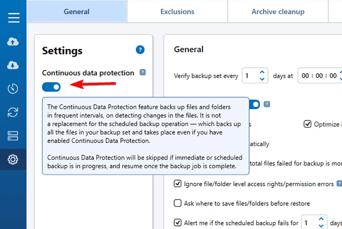Open the Server Backup icon in sidebar
The width and height of the screenshot is (342, 229).
click(x=13, y=136)
